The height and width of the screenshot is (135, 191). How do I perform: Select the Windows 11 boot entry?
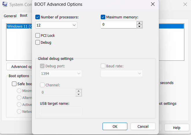pyautogui.click(x=19, y=26)
